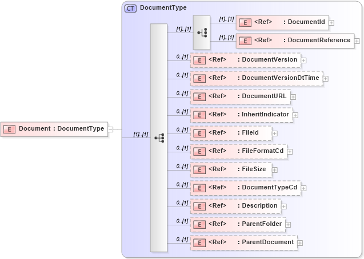Expand the DocumentReference element
364x259 pixels.
click(357, 41)
